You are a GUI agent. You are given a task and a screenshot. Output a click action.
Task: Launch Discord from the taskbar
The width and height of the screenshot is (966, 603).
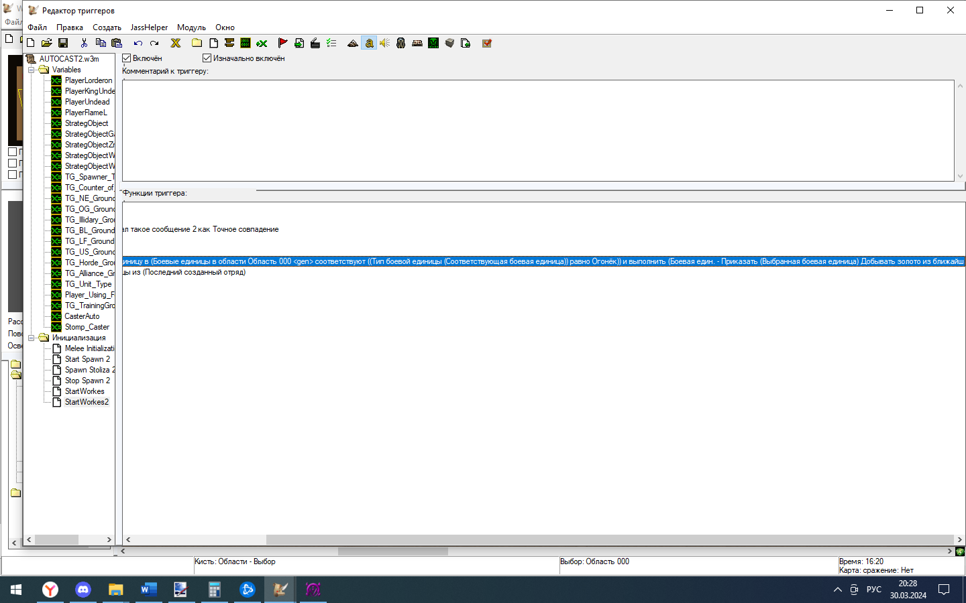[x=83, y=590]
